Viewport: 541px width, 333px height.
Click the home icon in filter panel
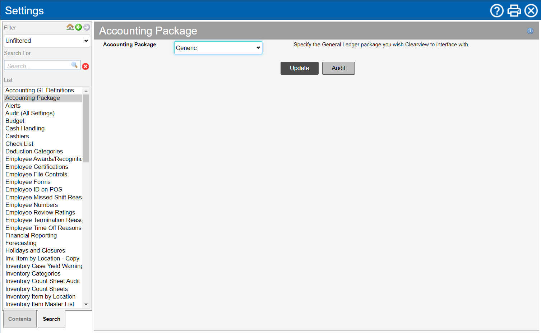tap(70, 27)
